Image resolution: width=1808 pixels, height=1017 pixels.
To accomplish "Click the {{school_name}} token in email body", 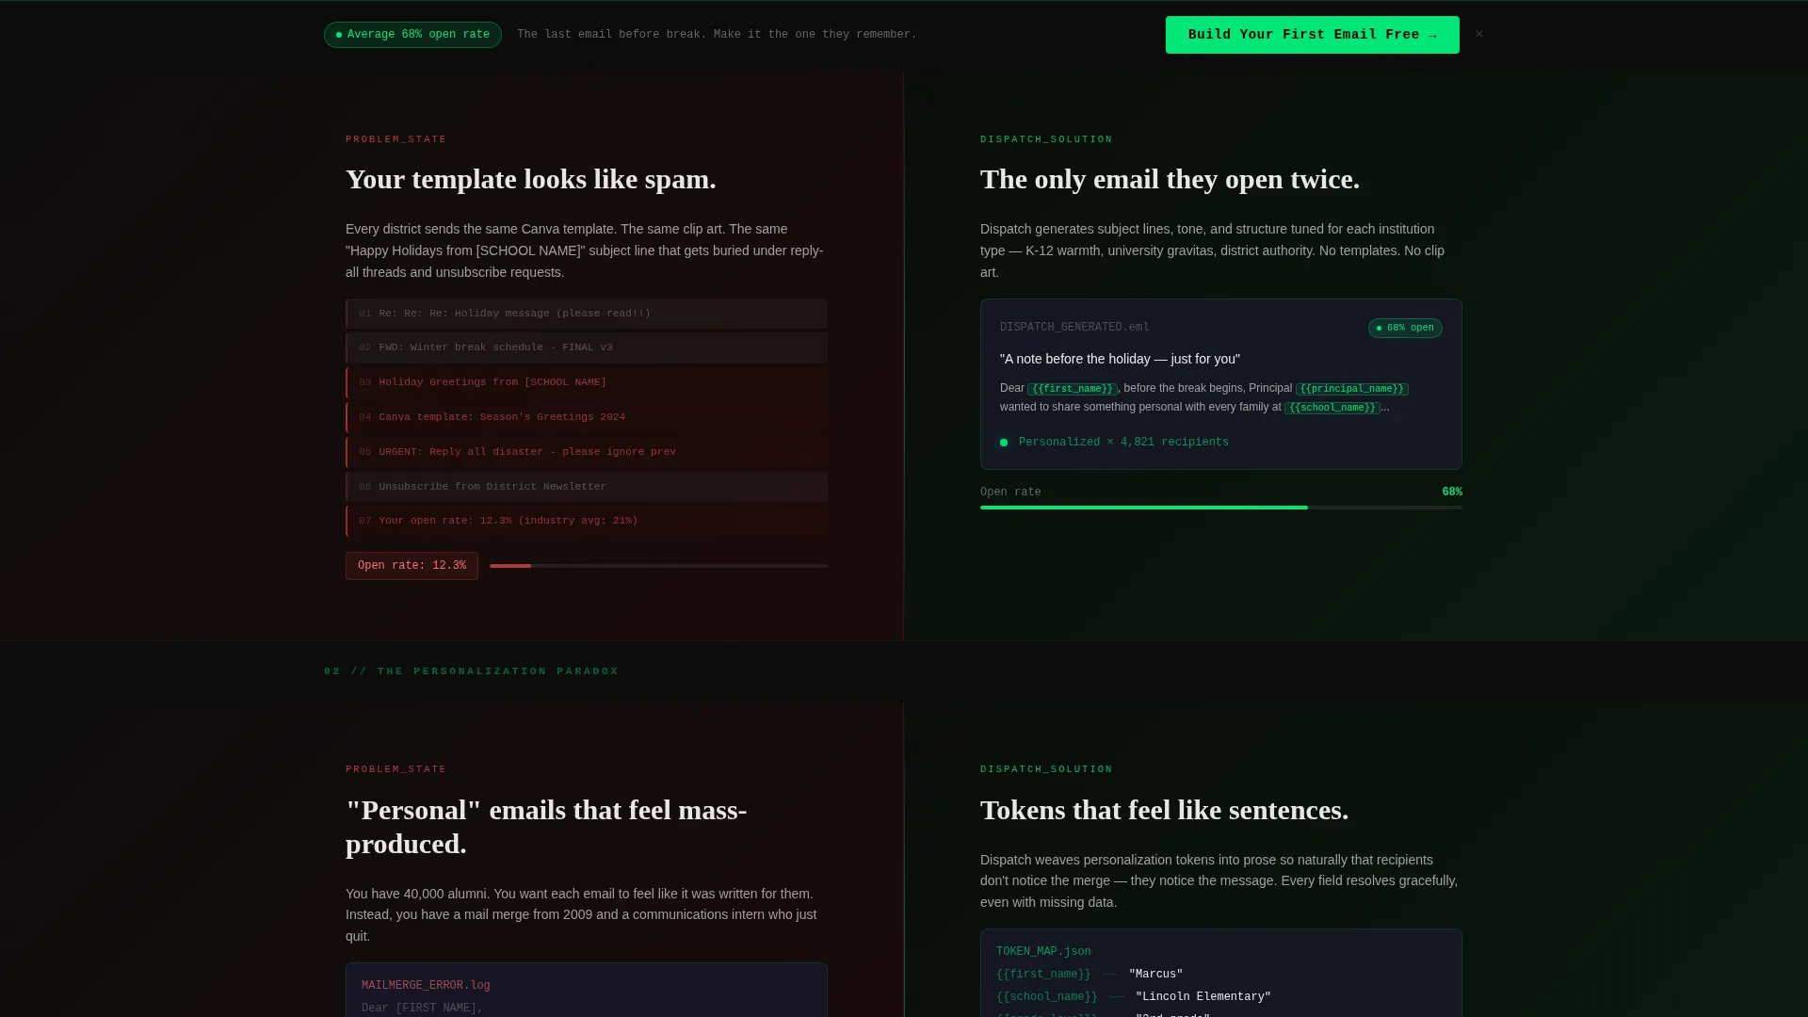I will coord(1332,408).
